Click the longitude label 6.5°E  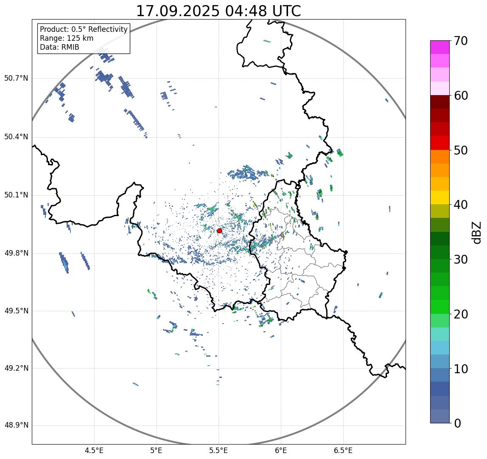click(344, 450)
